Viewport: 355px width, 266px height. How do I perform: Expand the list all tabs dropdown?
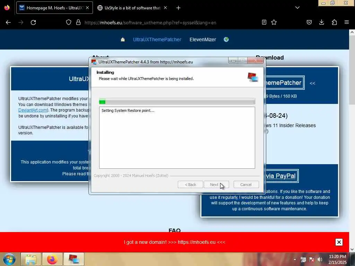[x=297, y=8]
